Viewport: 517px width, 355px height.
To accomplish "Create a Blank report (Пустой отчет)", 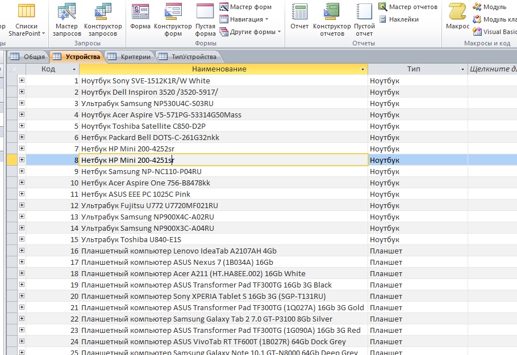I will coord(364,20).
